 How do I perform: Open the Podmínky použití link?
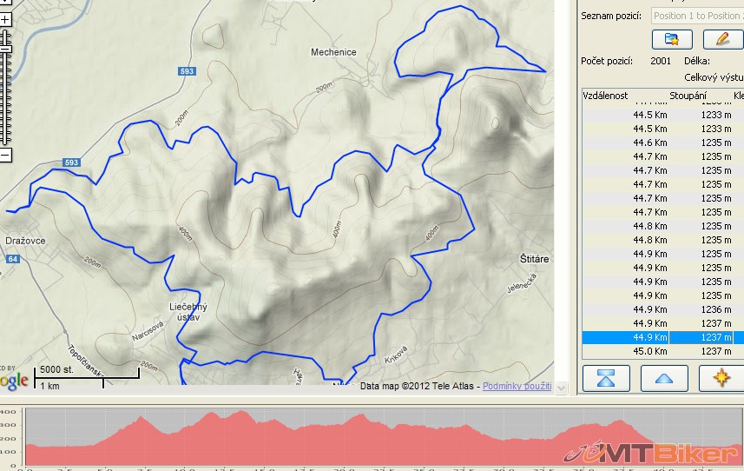pyautogui.click(x=517, y=386)
